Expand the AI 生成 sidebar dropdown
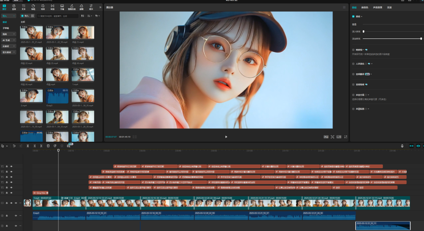 [9, 40]
